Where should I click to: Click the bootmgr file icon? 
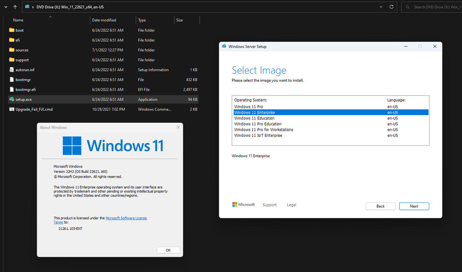coord(12,80)
